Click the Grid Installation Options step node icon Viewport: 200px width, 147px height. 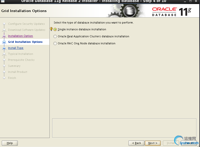[4, 42]
